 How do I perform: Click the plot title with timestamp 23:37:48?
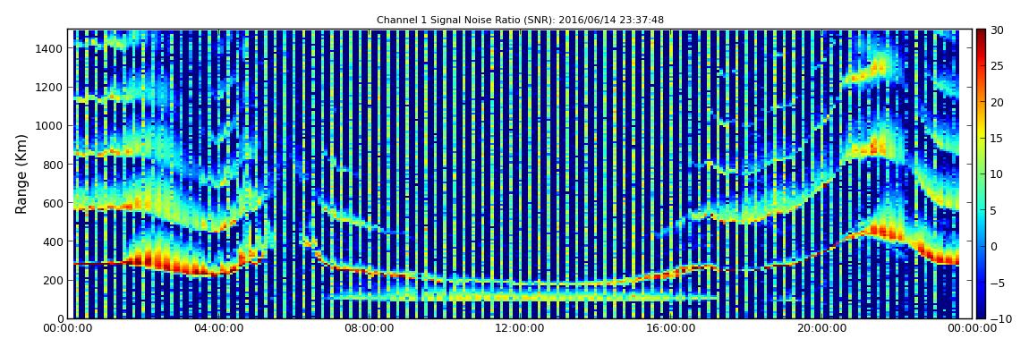pyautogui.click(x=520, y=21)
